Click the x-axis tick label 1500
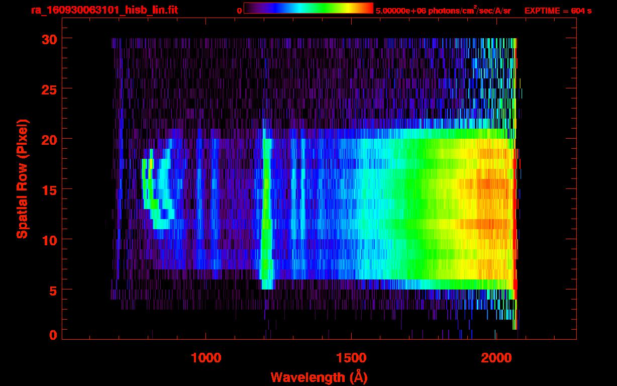Image resolution: width=617 pixels, height=386 pixels. [351, 358]
